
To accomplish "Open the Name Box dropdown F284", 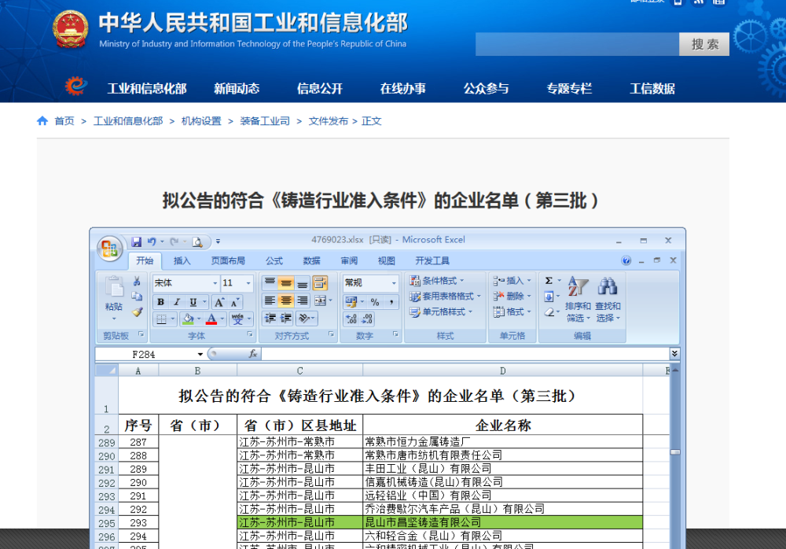I will (200, 354).
